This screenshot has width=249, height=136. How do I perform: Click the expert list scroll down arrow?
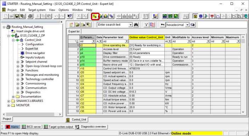point(243,112)
